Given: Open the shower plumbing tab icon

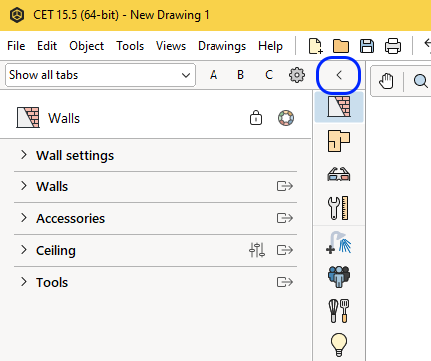Looking at the screenshot, I should pyautogui.click(x=339, y=243).
